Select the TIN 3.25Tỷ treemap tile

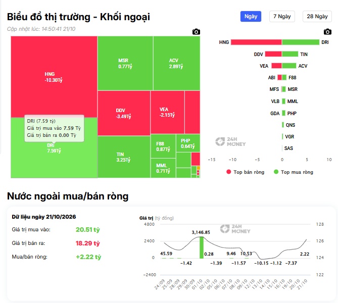point(124,157)
